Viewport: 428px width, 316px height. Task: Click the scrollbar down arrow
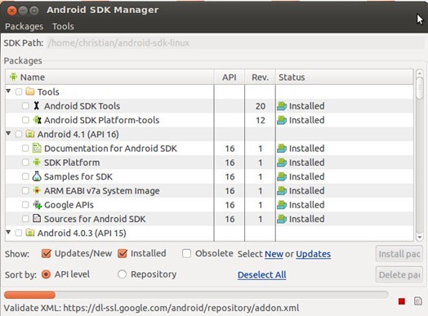point(420,238)
